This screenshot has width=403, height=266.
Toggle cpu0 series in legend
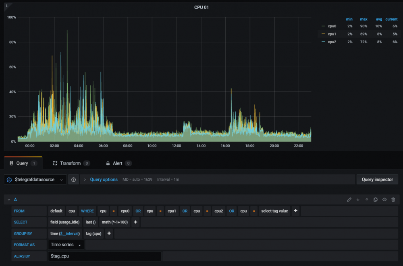332,26
